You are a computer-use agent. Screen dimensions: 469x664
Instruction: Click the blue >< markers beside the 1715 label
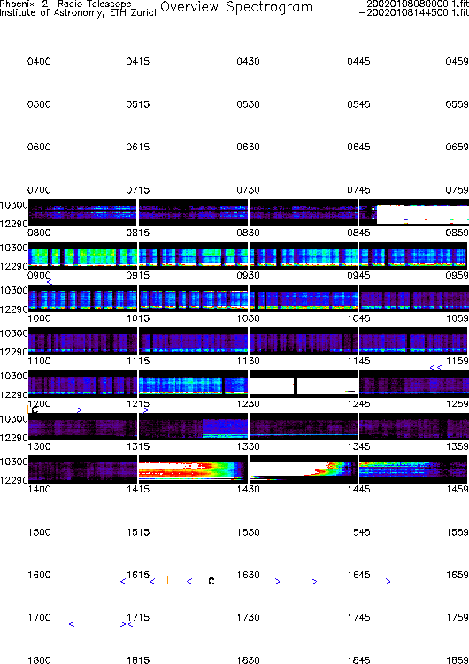(127, 624)
